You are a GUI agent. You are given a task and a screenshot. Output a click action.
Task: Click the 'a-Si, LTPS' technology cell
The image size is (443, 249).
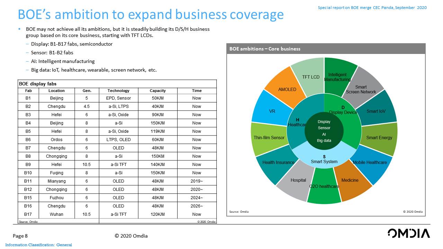coord(118,107)
